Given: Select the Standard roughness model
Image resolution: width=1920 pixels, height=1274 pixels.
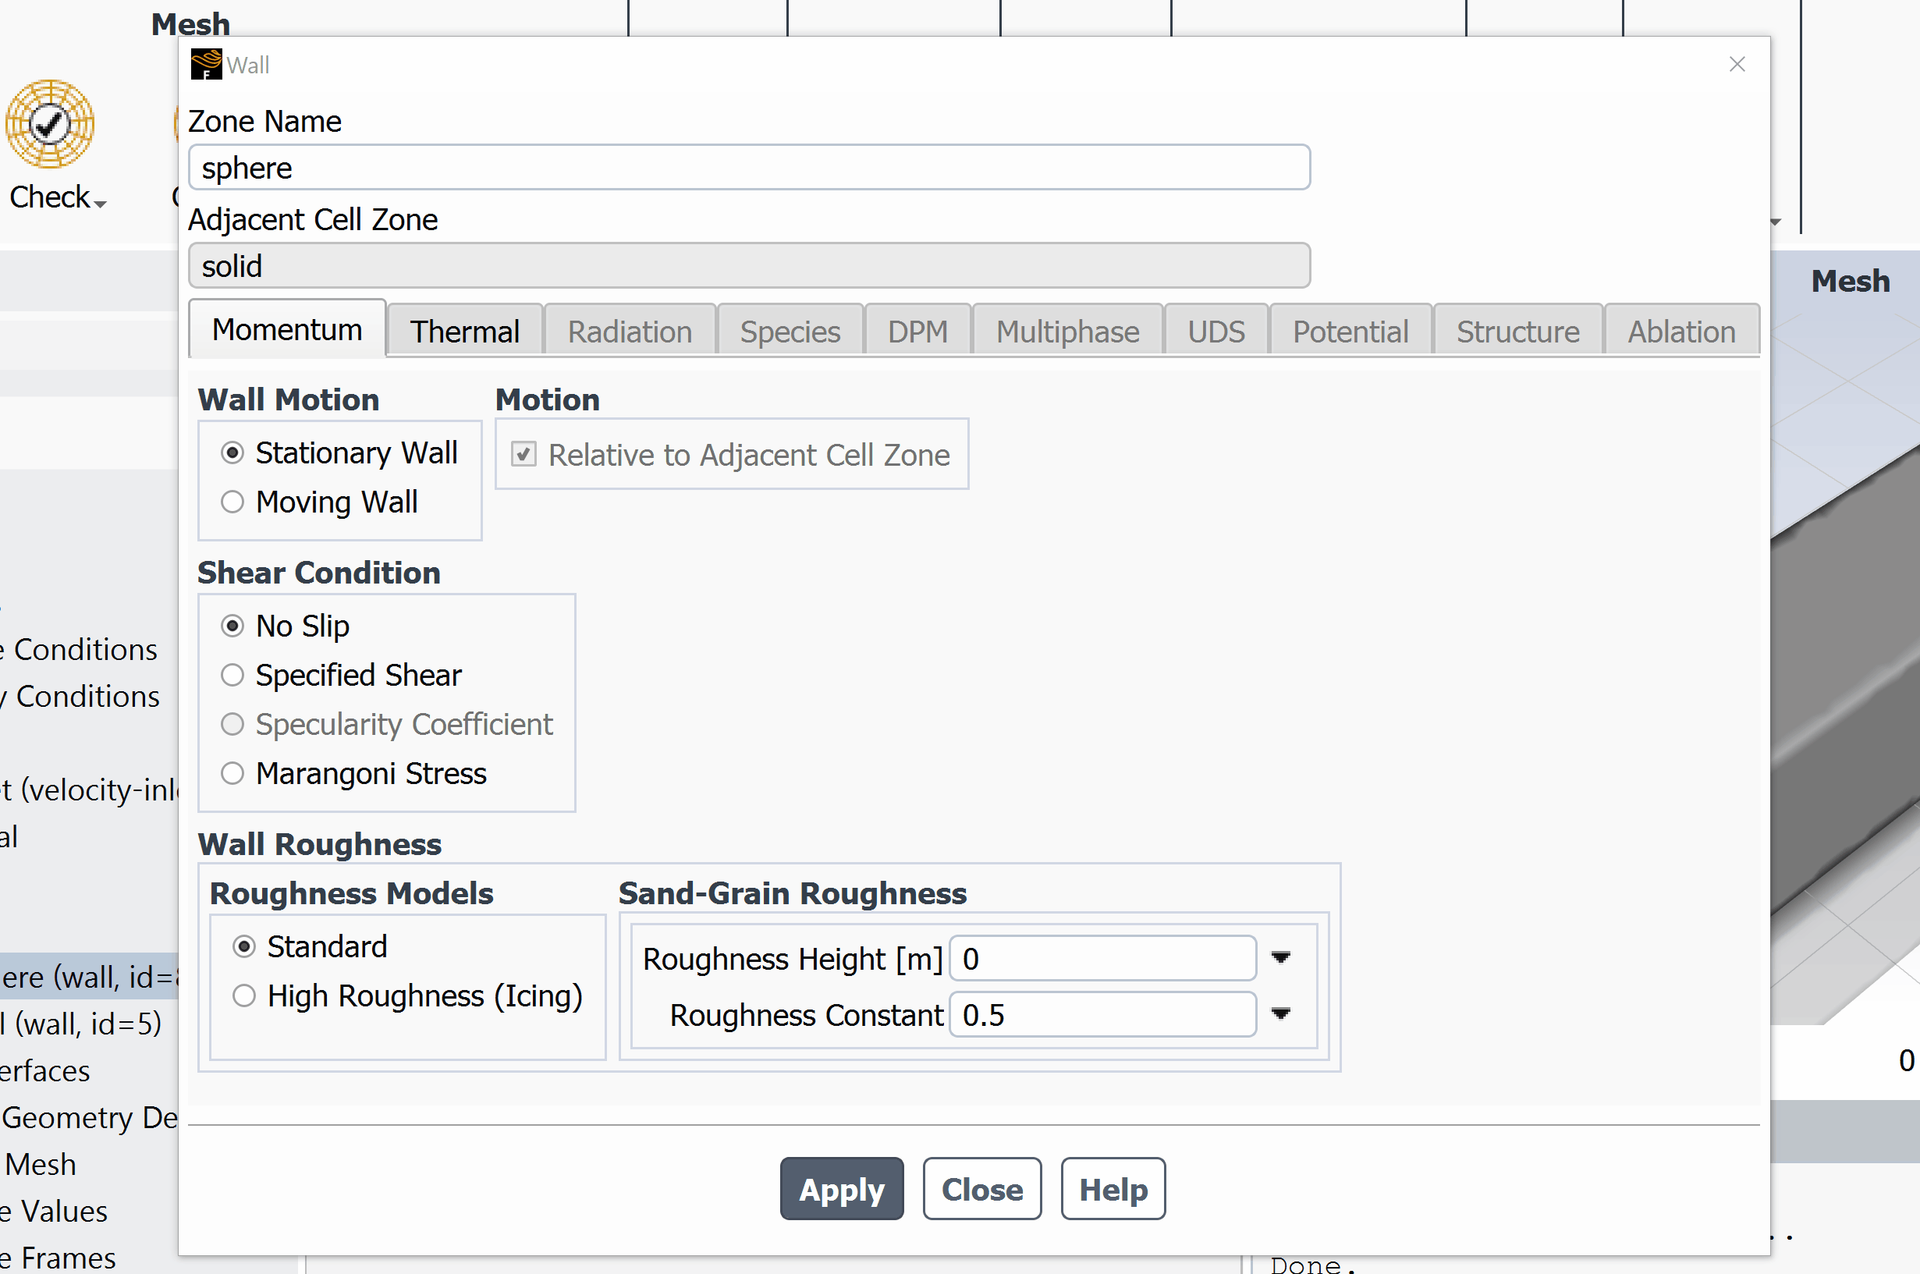Looking at the screenshot, I should [x=243, y=946].
